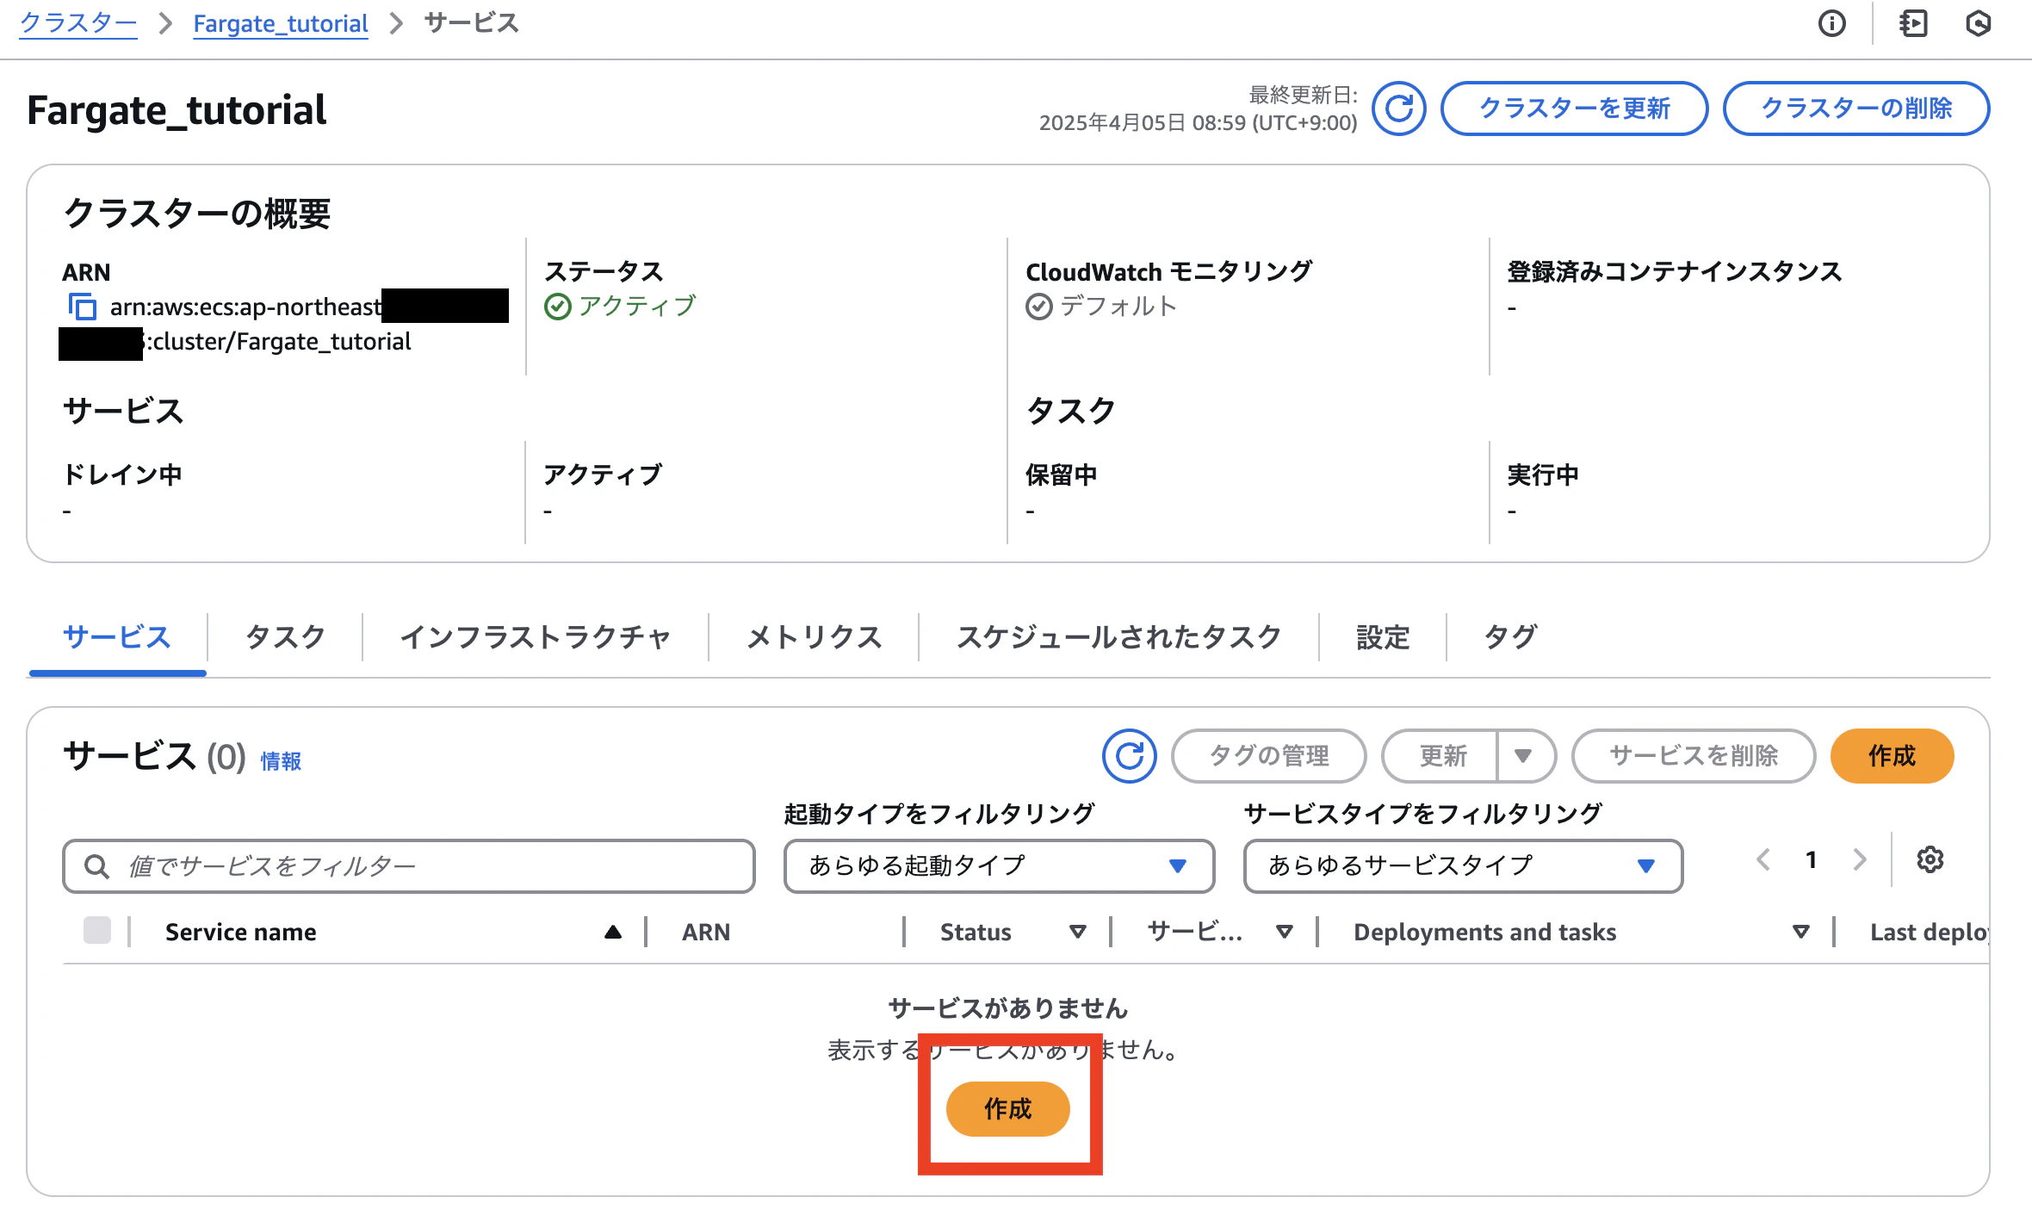The height and width of the screenshot is (1209, 2032).
Task: Open the スケジュールされたタスク tab
Action: point(1118,637)
